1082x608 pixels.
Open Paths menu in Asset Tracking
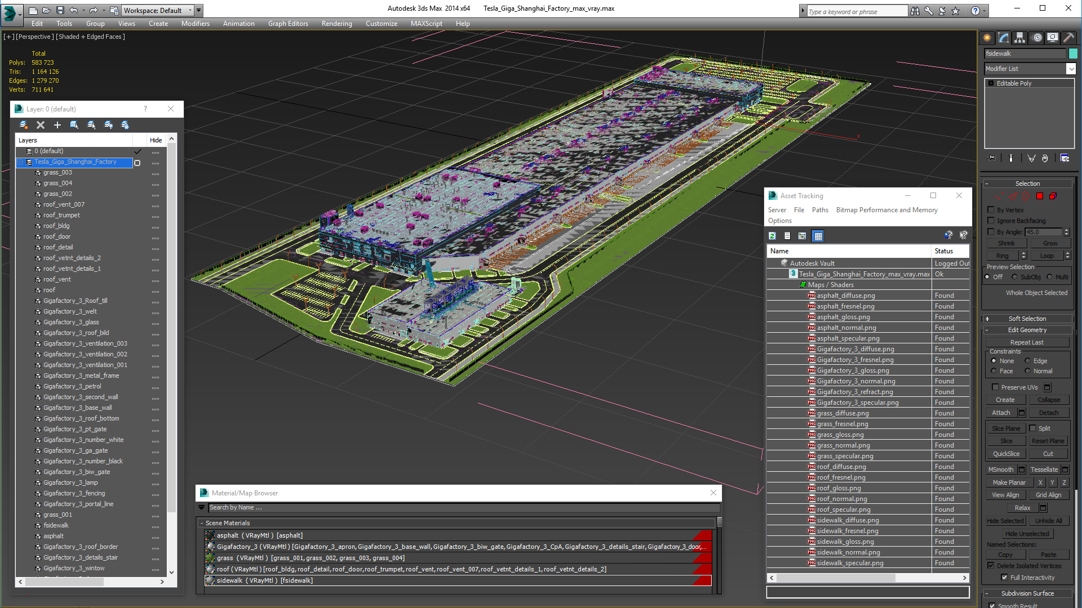[x=820, y=210]
